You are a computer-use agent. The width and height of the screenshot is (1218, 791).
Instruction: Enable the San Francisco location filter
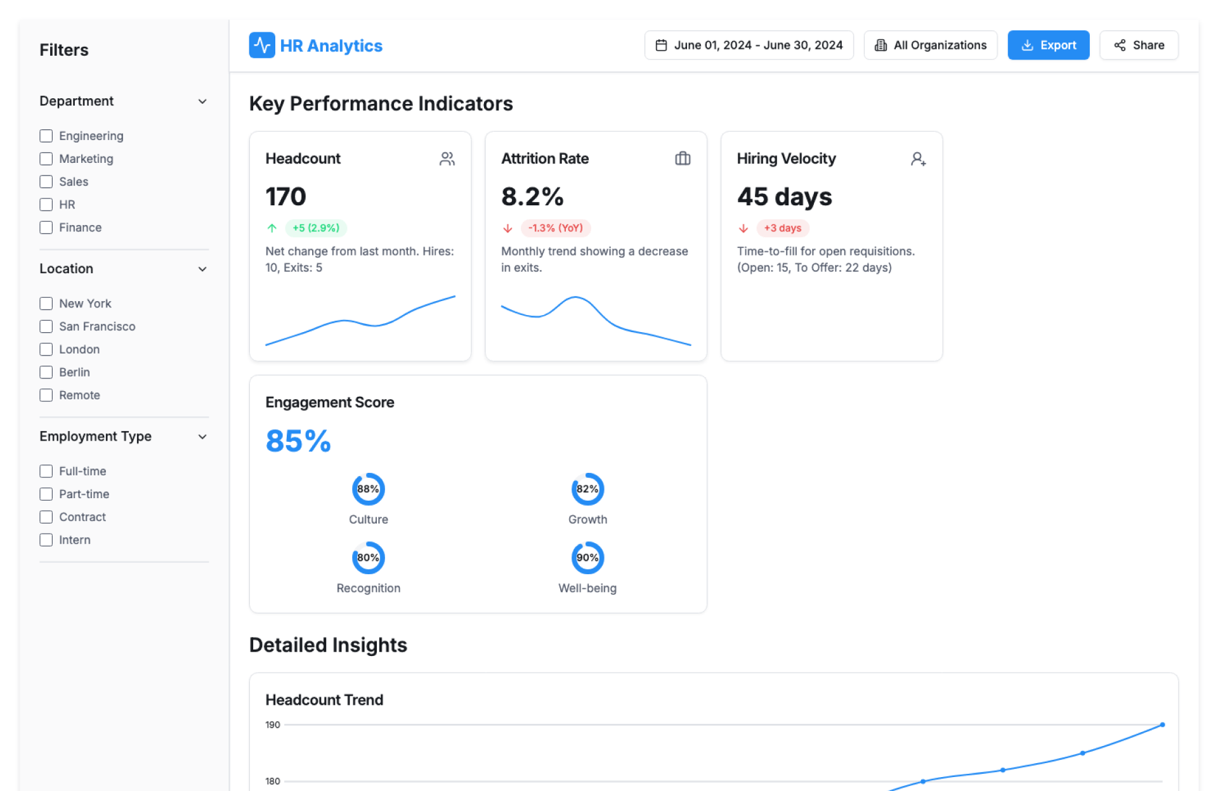click(46, 326)
